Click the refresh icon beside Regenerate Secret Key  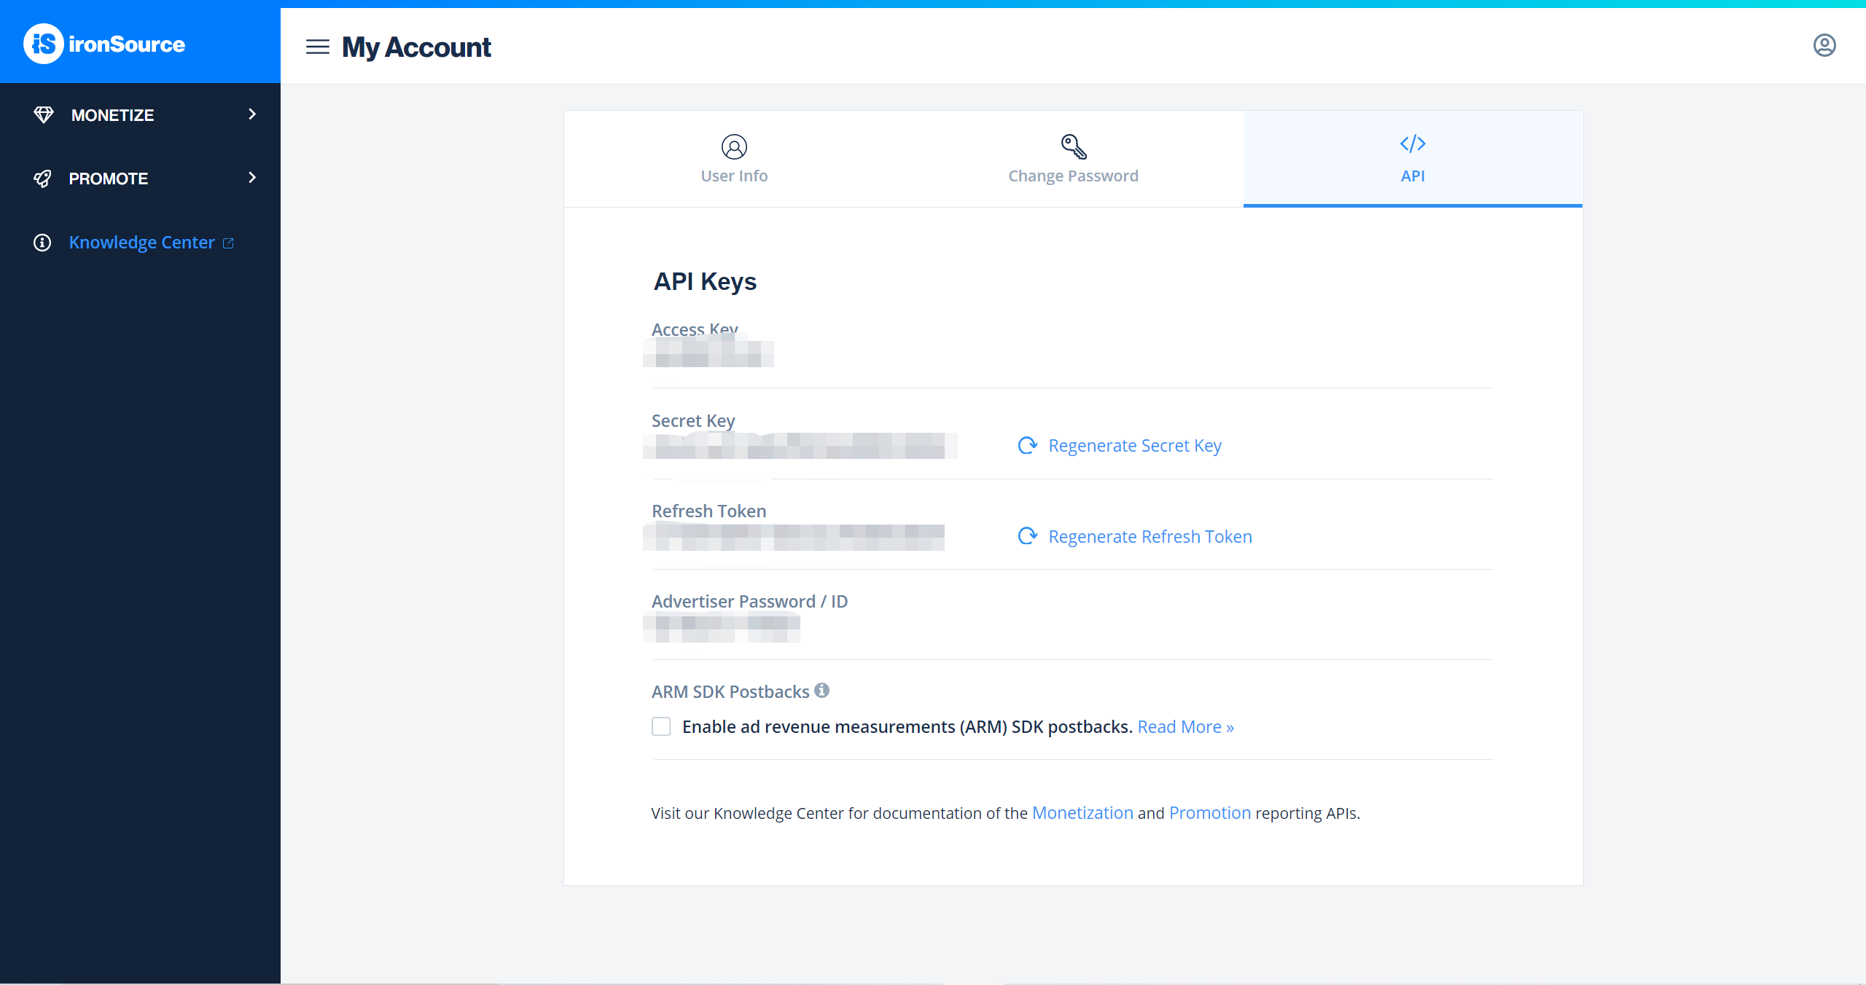(1026, 445)
